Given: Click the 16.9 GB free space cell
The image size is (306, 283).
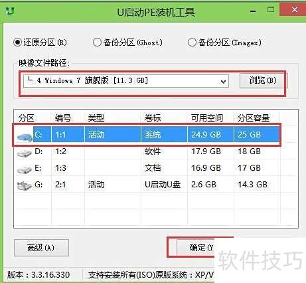Looking at the screenshot, I should (206, 168).
